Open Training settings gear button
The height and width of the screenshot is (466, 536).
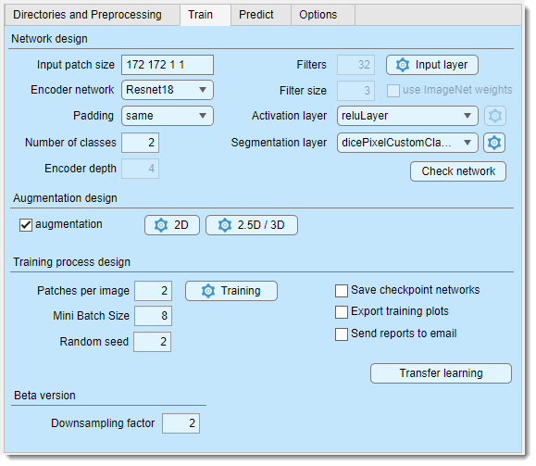(x=231, y=291)
